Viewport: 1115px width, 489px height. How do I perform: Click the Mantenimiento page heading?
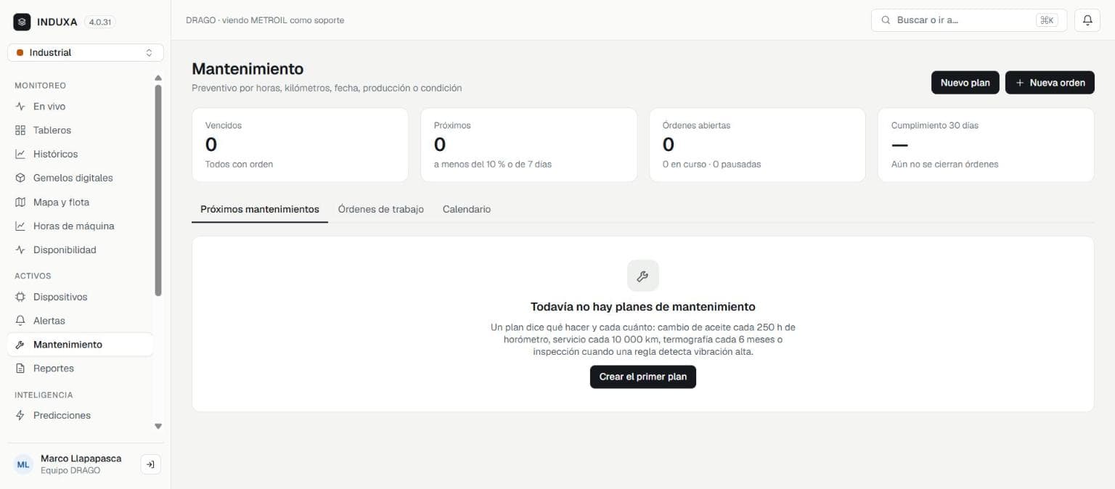tap(248, 69)
